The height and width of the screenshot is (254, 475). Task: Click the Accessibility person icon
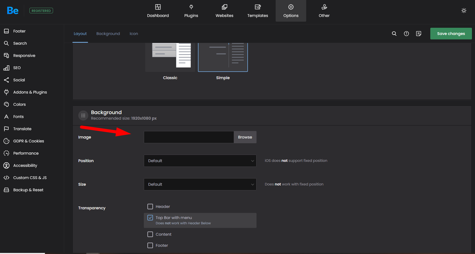[x=6, y=165]
